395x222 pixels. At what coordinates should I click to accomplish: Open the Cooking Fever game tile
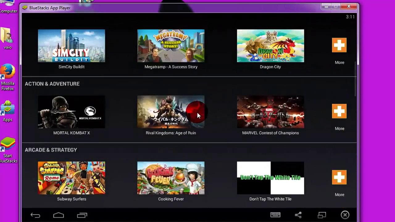tap(171, 178)
